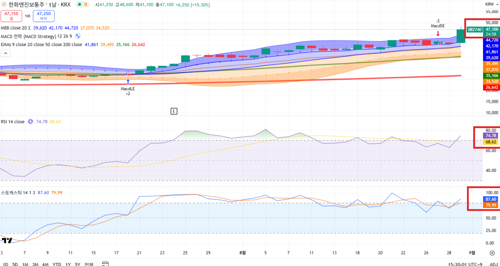Open the go-to-date calendar icon
The height and width of the screenshot is (266, 500).
point(105,264)
